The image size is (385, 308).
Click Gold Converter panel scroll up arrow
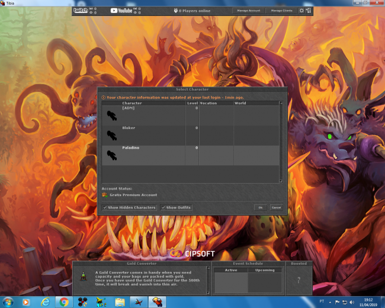pyautogui.click(x=208, y=268)
